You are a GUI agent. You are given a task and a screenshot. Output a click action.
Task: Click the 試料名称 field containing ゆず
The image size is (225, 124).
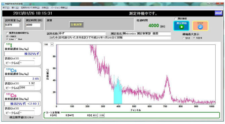pyautogui.click(x=82, y=34)
